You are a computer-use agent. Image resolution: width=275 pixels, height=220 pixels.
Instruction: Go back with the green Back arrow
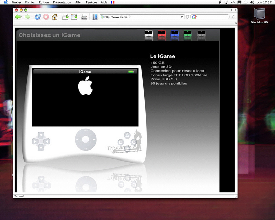(x=18, y=17)
